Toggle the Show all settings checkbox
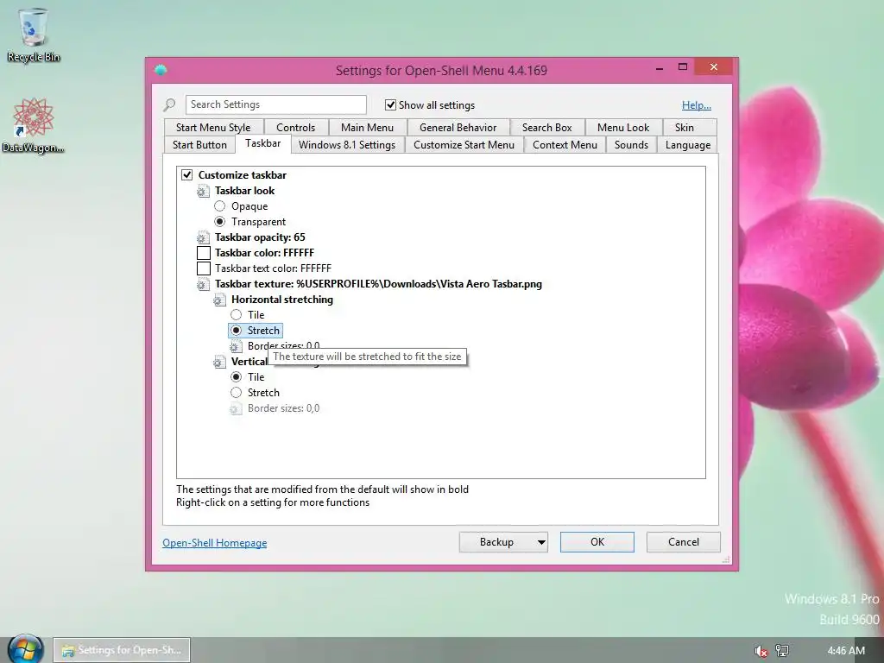 (x=390, y=104)
